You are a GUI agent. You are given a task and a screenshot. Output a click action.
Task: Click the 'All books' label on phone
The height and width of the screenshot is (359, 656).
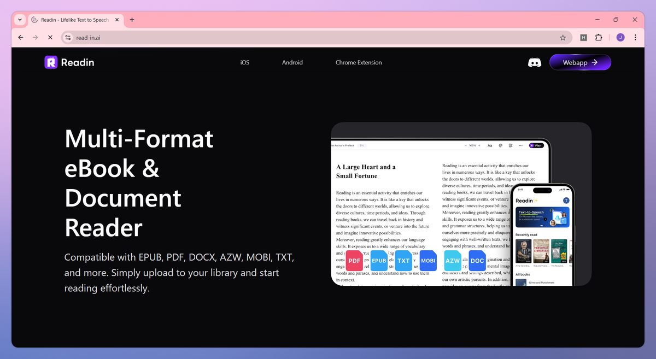[x=523, y=274]
